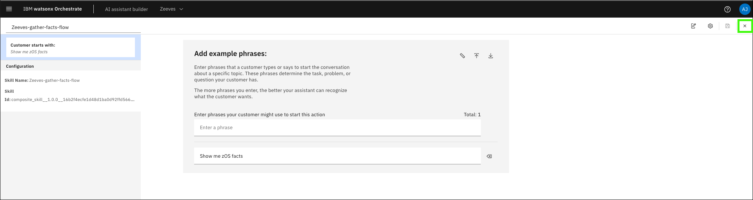
Task: Open the AJ user profile avatar
Action: coord(744,9)
